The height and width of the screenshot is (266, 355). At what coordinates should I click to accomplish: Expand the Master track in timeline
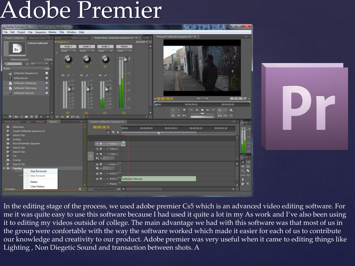click(108, 184)
